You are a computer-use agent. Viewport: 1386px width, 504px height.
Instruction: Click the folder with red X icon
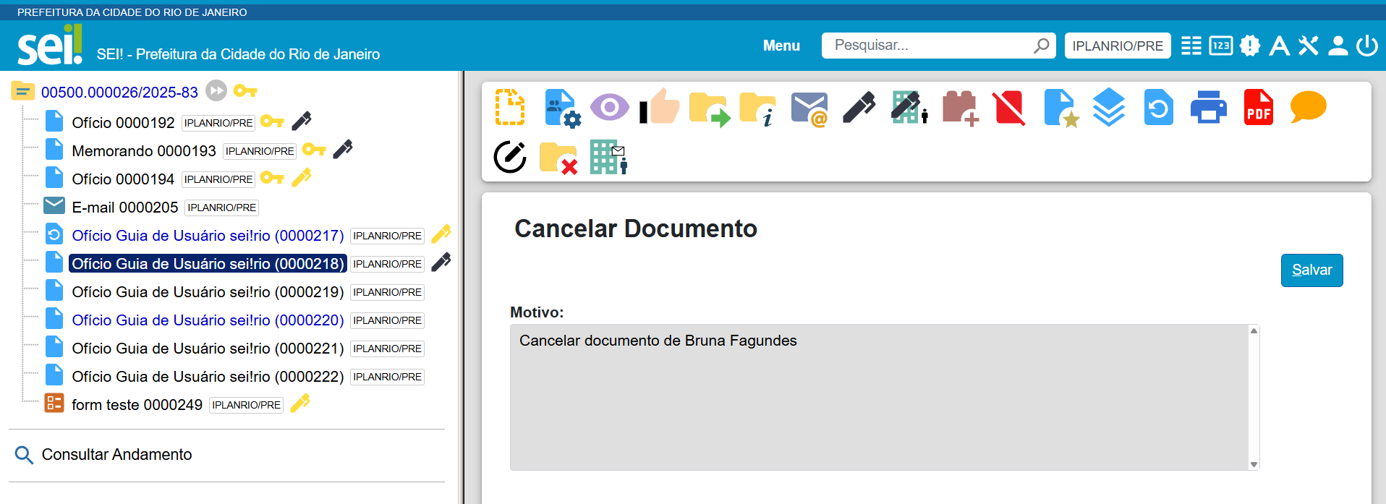tap(558, 158)
